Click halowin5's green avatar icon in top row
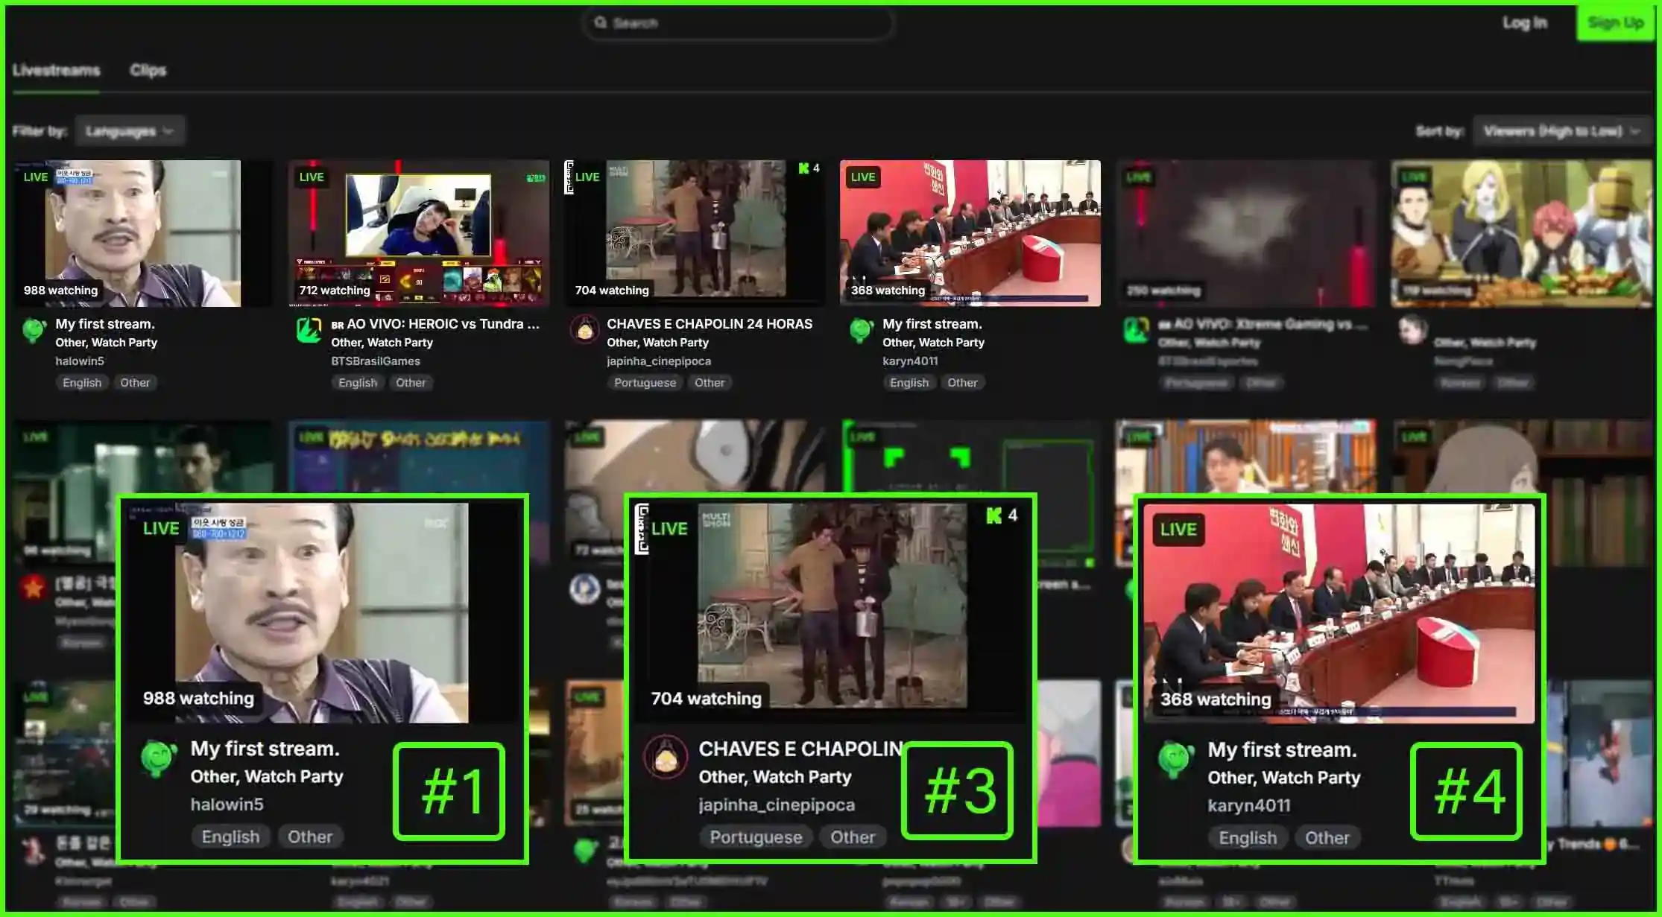Image resolution: width=1662 pixels, height=917 pixels. [x=34, y=329]
